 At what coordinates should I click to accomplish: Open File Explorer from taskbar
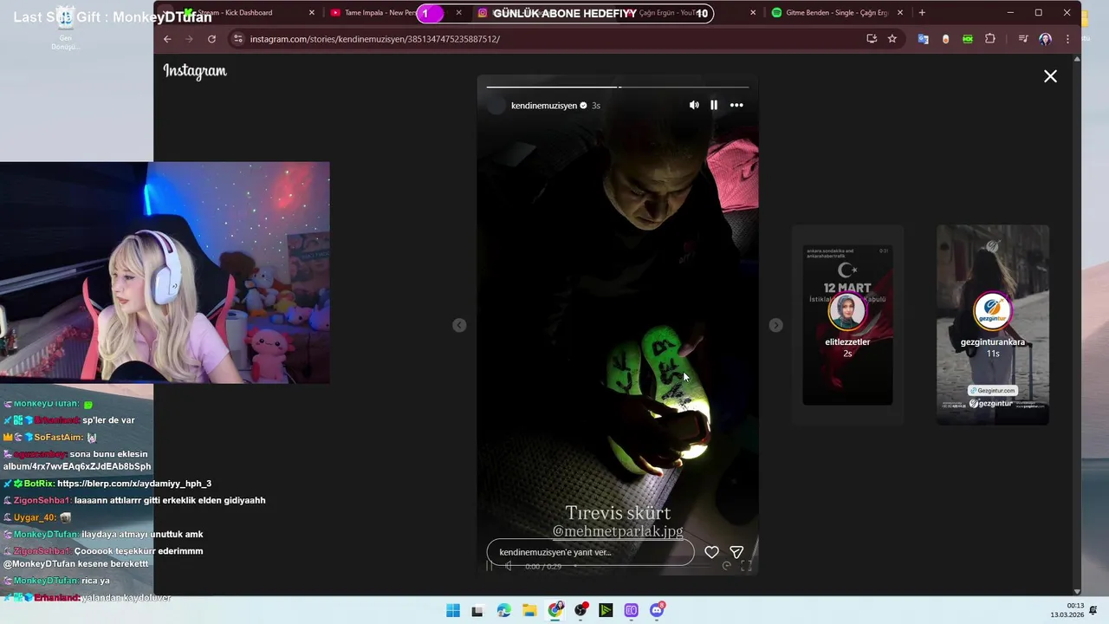pos(529,611)
